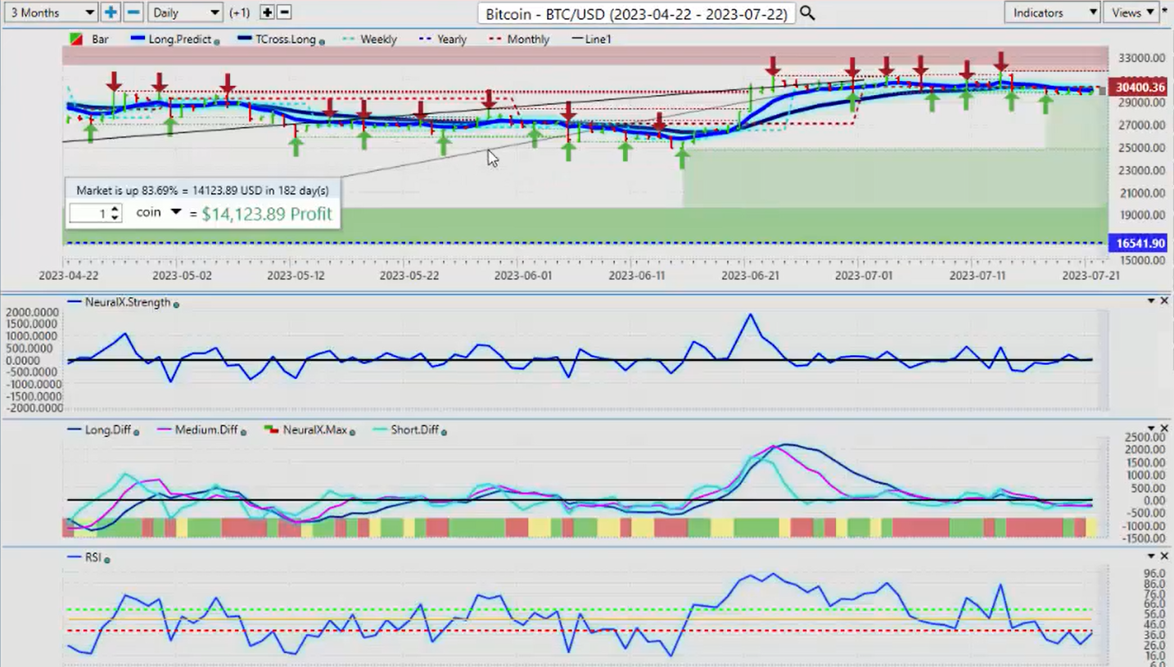
Task: Click the magnifying glass symbol search icon
Action: pyautogui.click(x=807, y=13)
